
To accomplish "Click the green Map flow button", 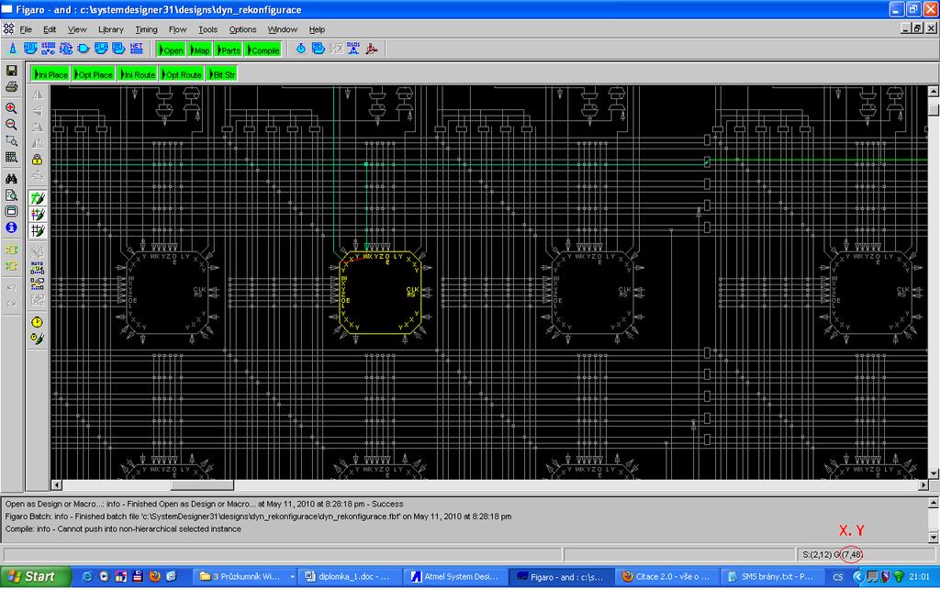I will coord(200,50).
